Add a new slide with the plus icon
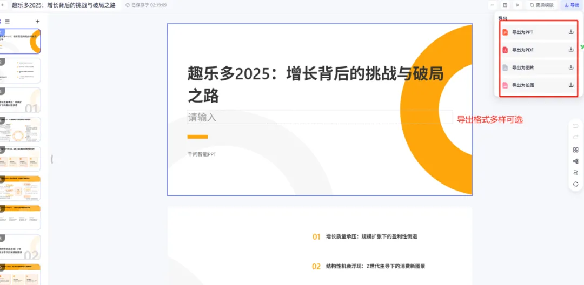The height and width of the screenshot is (285, 584). click(37, 22)
